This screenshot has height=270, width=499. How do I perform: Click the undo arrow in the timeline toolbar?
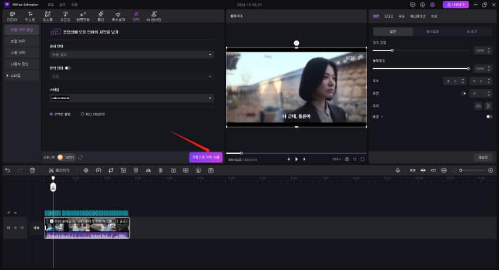coord(8,170)
